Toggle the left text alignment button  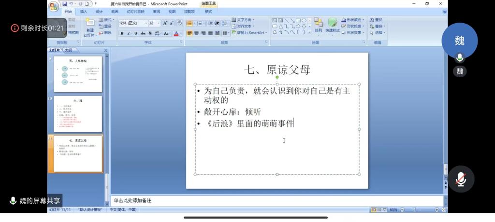pos(189,33)
